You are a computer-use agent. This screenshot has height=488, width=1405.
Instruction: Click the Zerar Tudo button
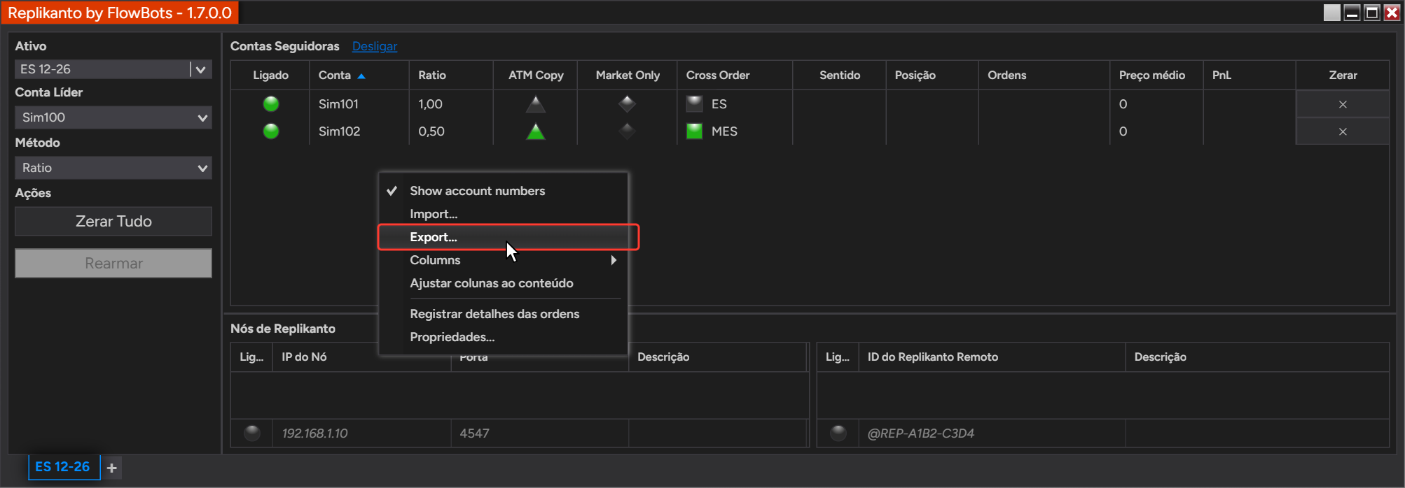tap(113, 221)
